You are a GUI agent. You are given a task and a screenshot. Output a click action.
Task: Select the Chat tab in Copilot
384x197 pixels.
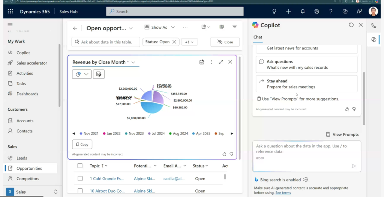tap(258, 37)
